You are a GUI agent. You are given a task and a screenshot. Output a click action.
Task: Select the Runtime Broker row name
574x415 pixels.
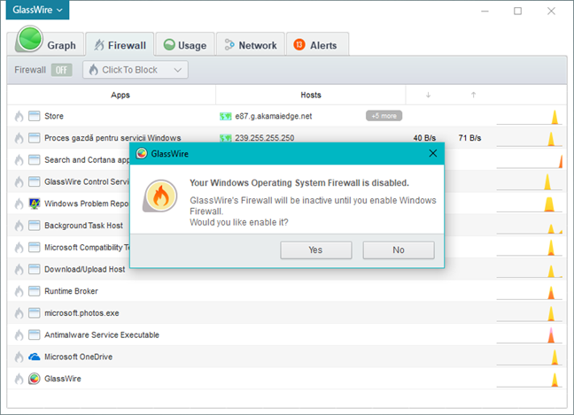coord(71,291)
